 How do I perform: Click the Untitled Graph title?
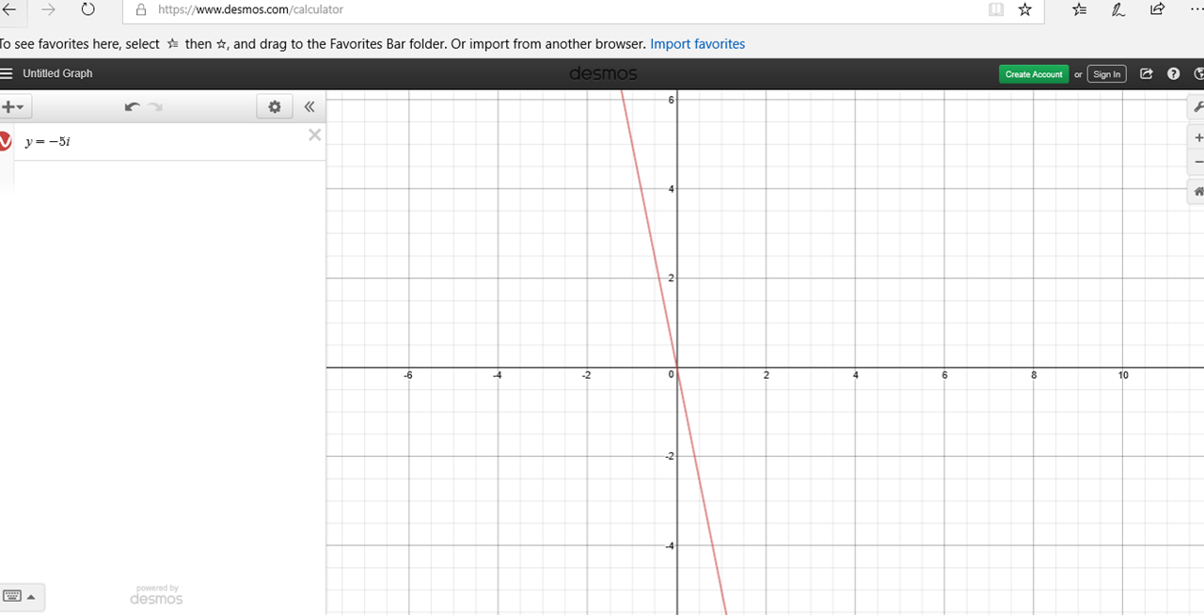pos(57,73)
